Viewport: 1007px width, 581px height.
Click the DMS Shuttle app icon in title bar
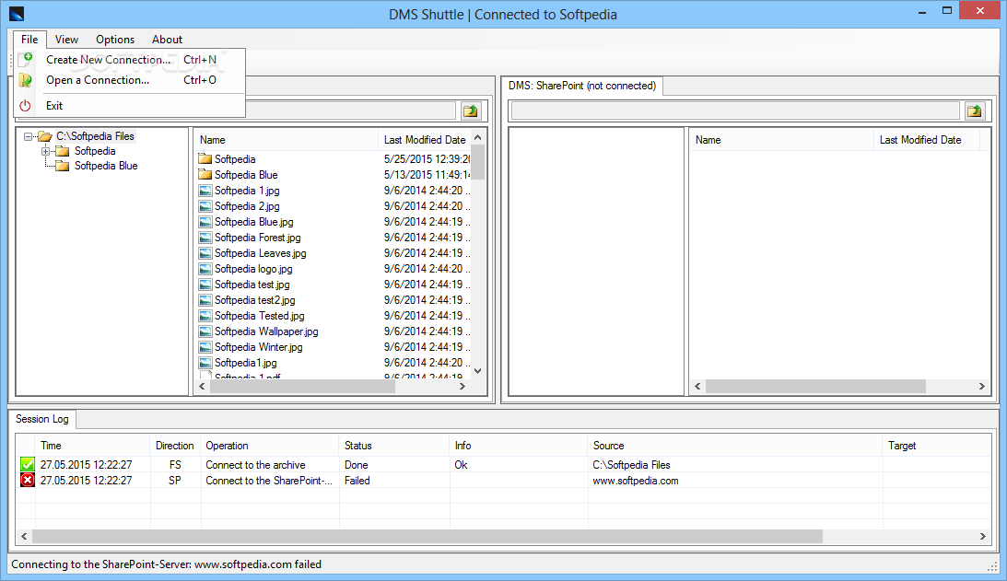tap(16, 14)
